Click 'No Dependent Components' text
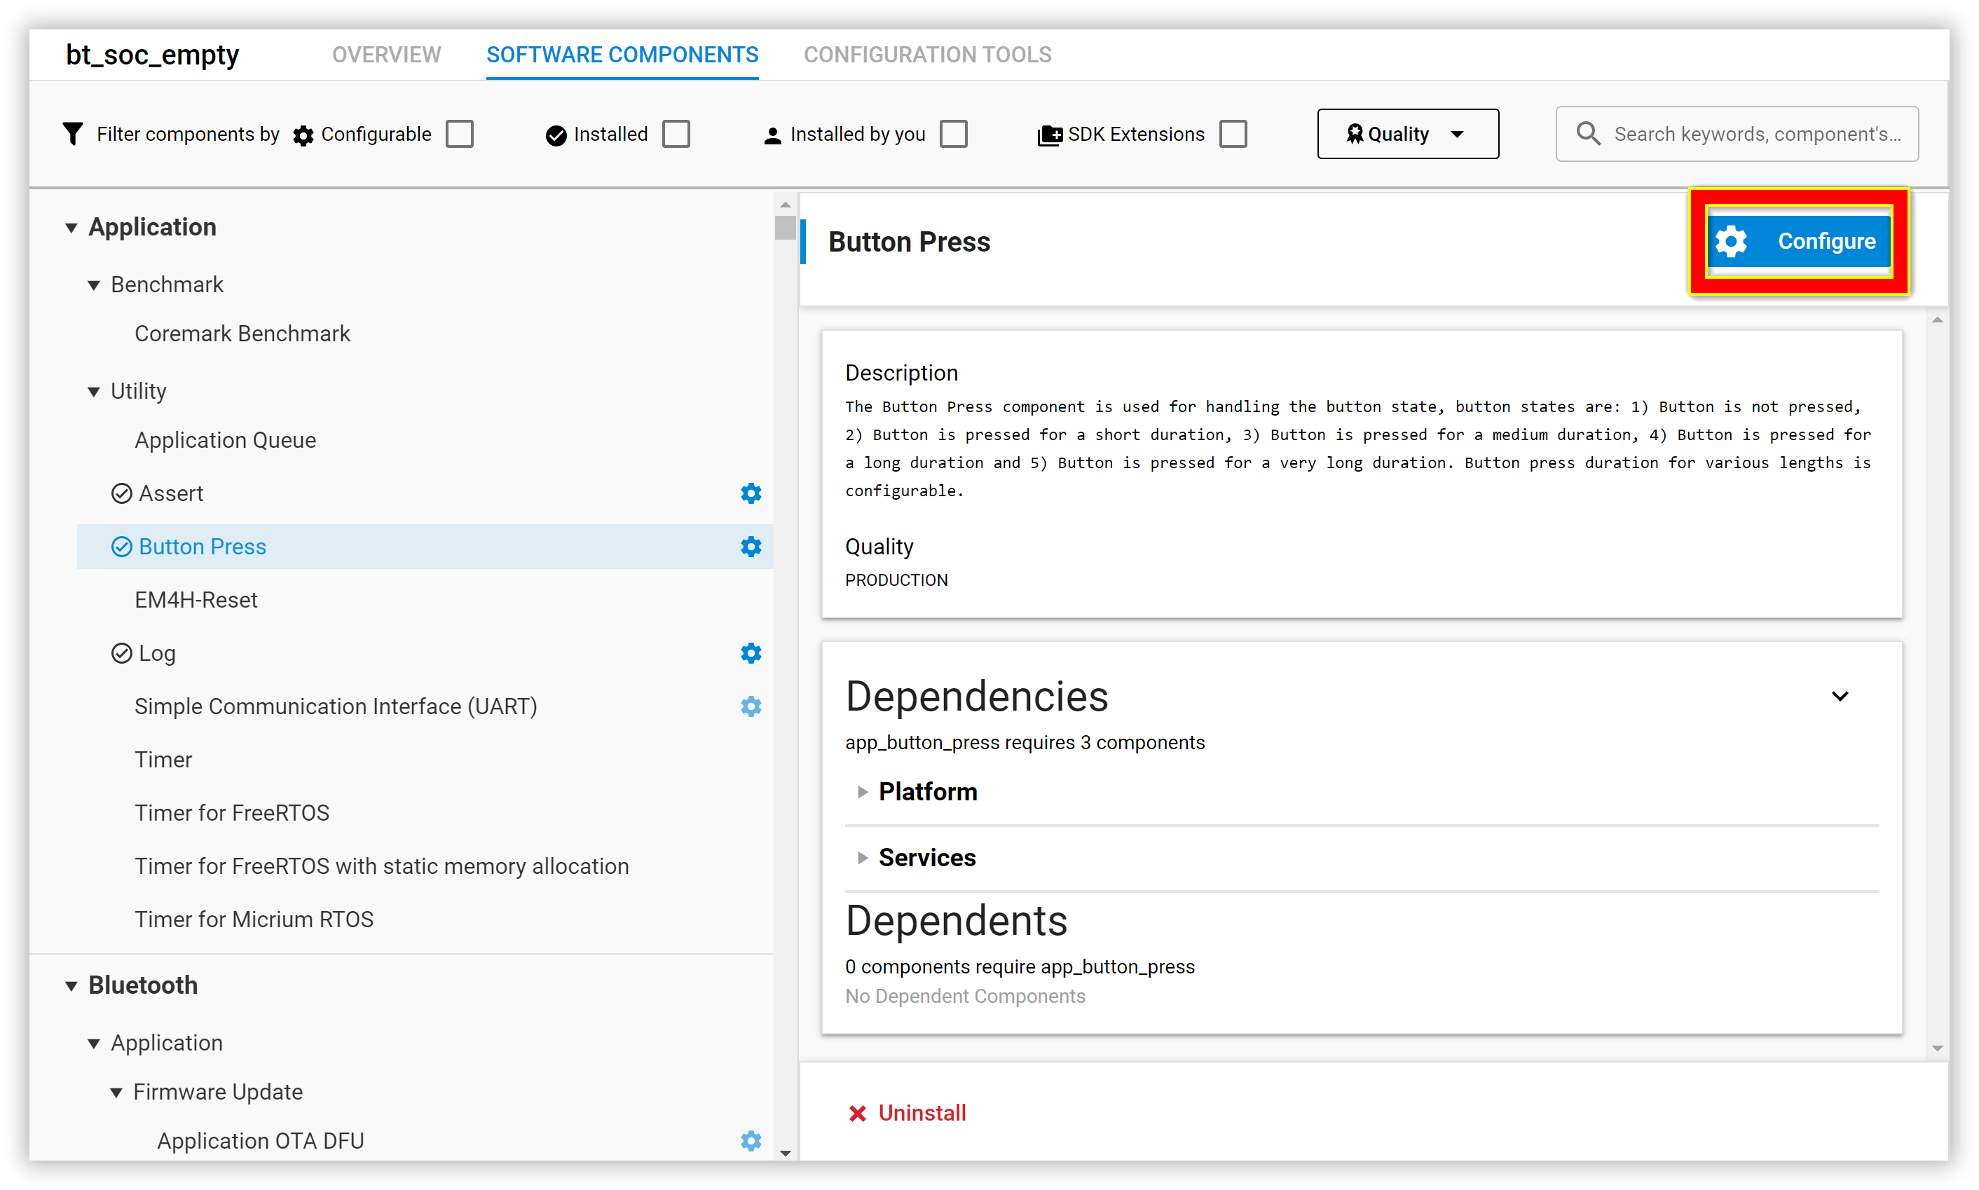The image size is (1979, 1190). click(x=965, y=996)
